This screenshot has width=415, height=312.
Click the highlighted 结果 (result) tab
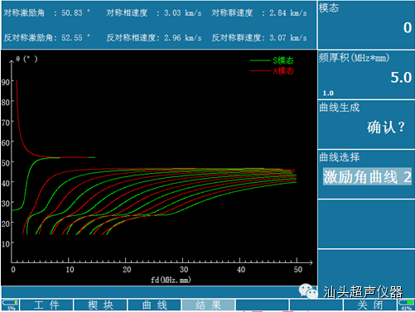208,305
